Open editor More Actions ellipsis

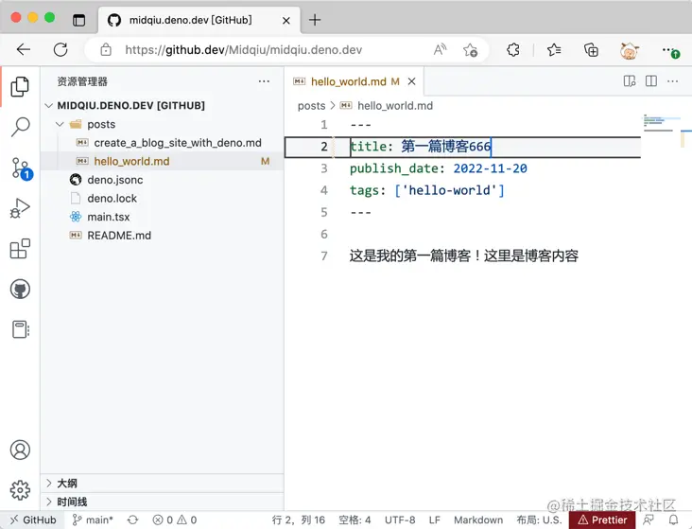point(672,80)
